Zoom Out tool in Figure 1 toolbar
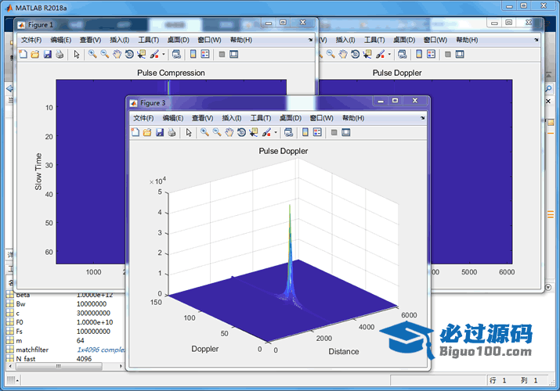This screenshot has height=391, width=560. tap(105, 54)
